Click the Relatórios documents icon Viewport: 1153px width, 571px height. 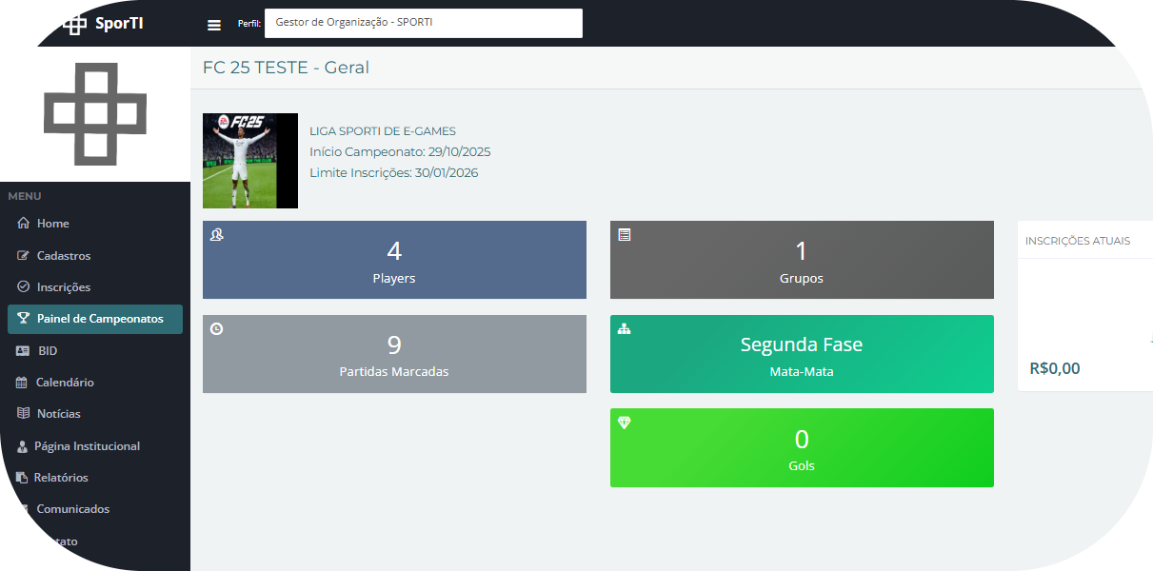[22, 478]
